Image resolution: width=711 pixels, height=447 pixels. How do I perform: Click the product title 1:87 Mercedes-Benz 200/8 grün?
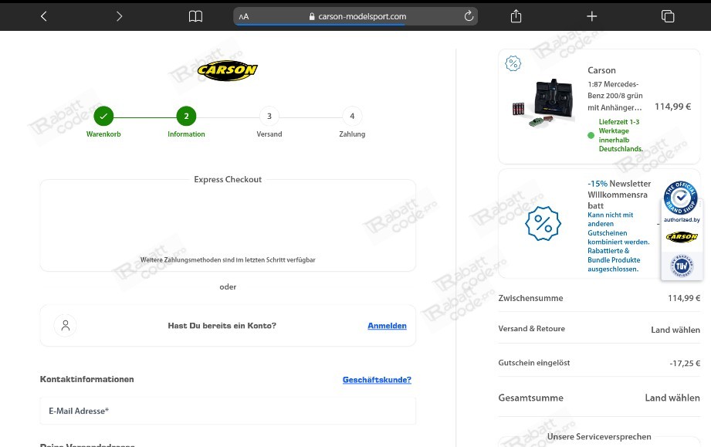pyautogui.click(x=615, y=96)
